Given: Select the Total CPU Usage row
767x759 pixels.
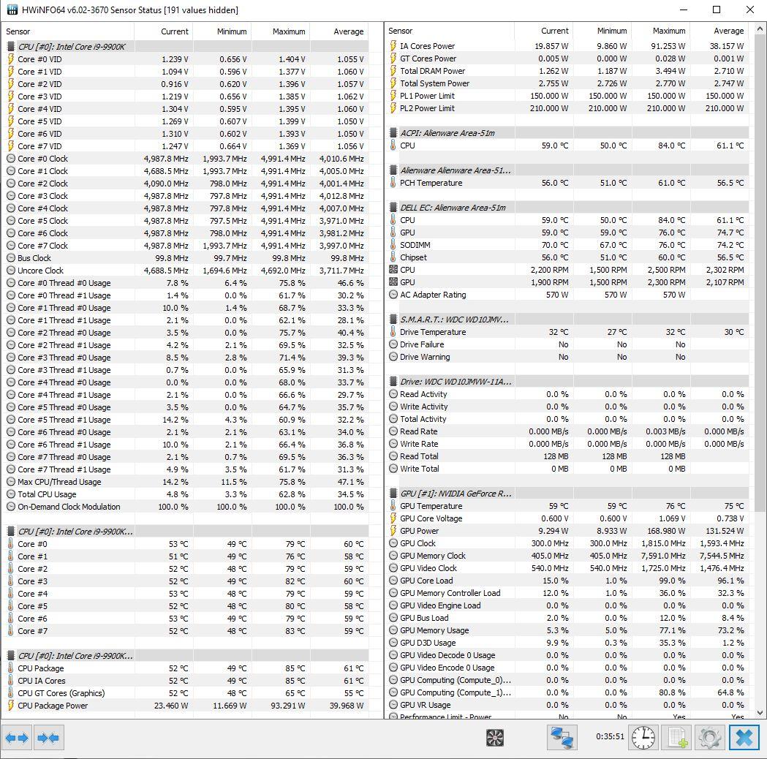Looking at the screenshot, I should [47, 494].
